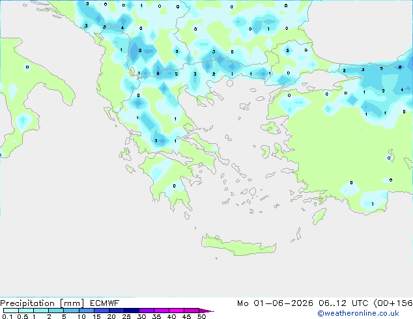Click the 35–40 mm legend color swatch
Screen dimensions: 413x319
[162, 311]
